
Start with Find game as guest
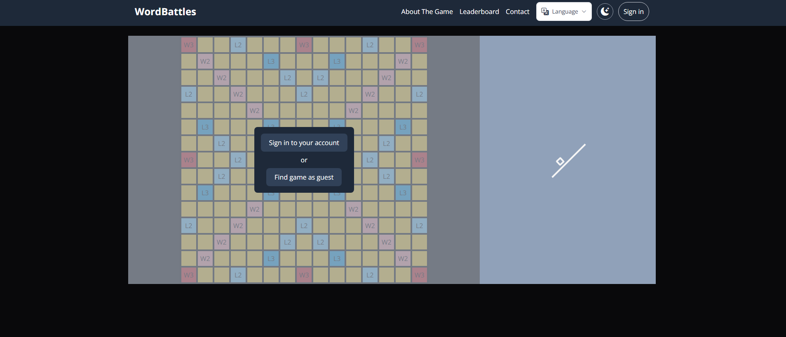click(x=304, y=177)
